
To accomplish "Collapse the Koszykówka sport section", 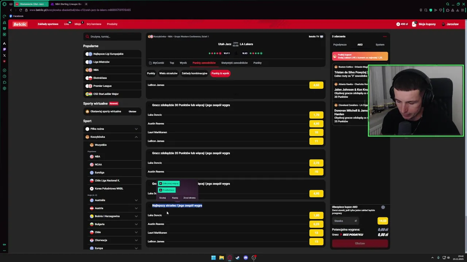I will (x=136, y=137).
